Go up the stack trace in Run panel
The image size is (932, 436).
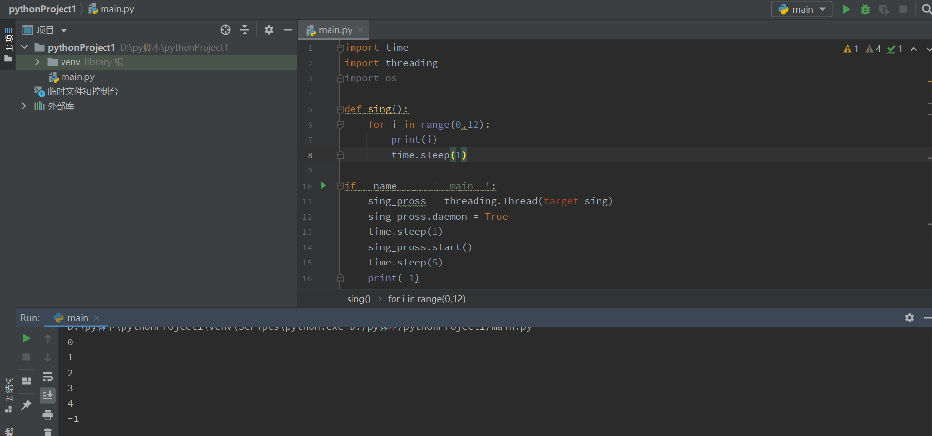(x=48, y=338)
